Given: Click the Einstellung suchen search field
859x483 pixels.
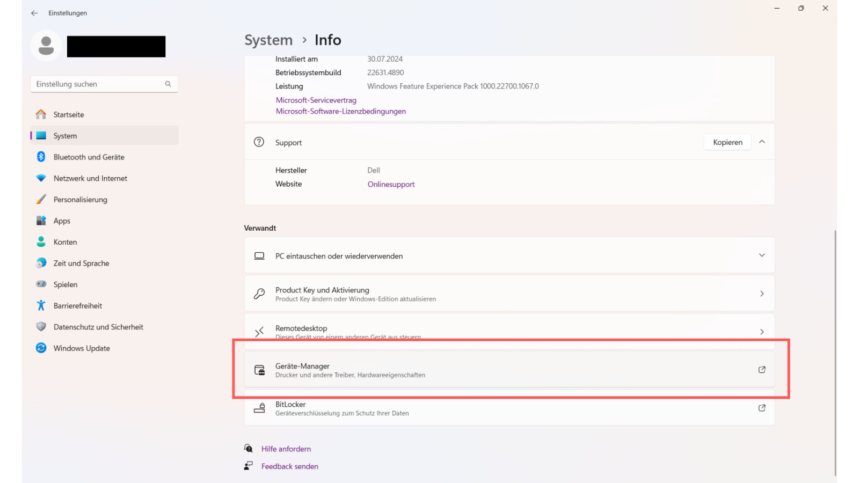Looking at the screenshot, I should tap(97, 84).
